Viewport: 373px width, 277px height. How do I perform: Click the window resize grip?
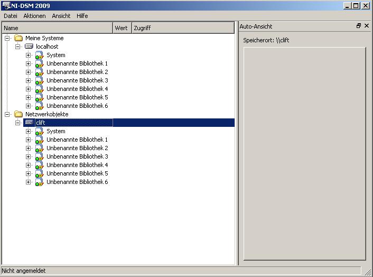[x=368, y=272]
